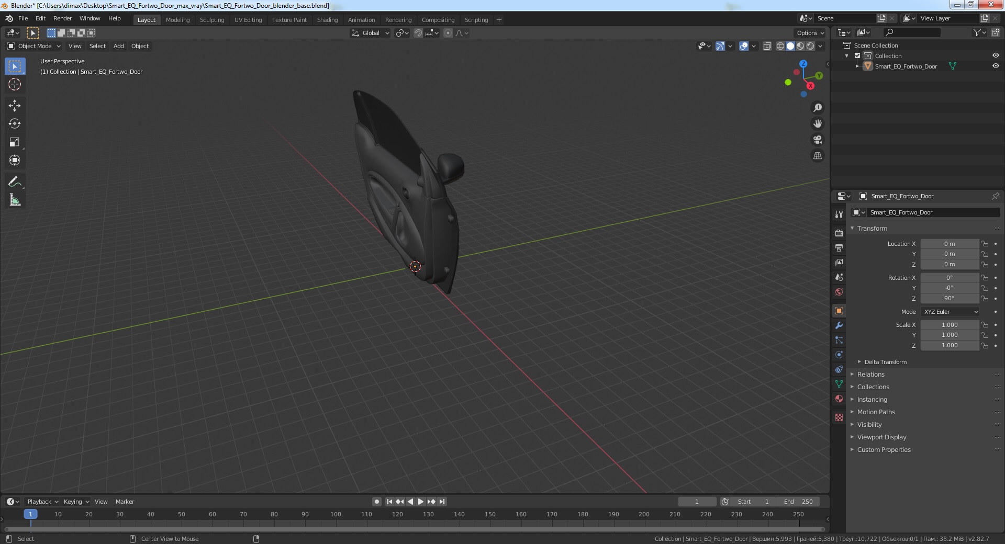
Task: Open the View Layer properties tab
Action: click(839, 262)
